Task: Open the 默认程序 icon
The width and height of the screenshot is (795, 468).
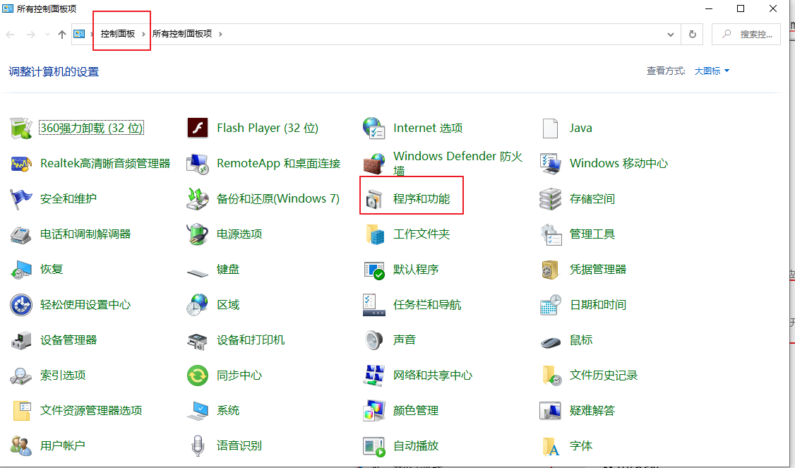Action: point(374,270)
